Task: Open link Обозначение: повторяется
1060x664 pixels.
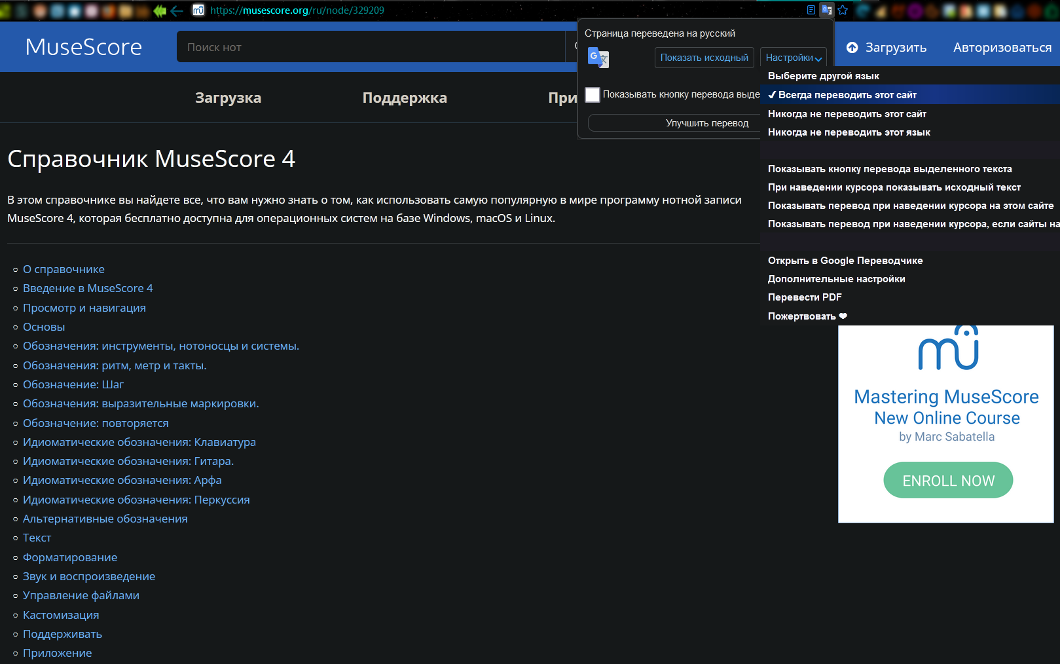Action: click(x=96, y=423)
